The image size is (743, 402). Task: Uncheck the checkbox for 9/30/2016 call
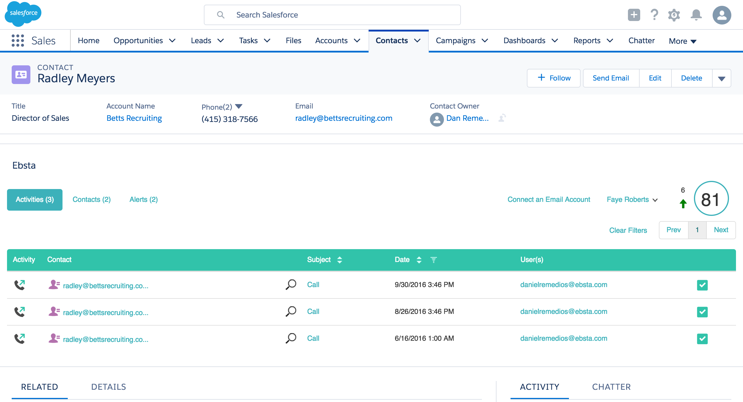(x=702, y=285)
